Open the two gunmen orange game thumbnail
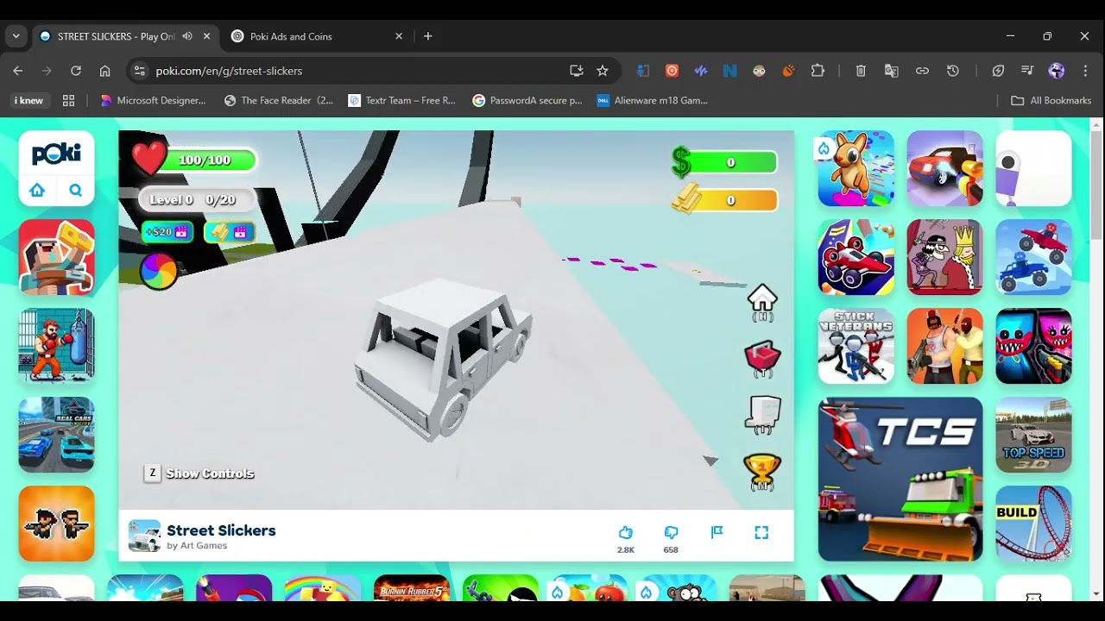 (56, 524)
